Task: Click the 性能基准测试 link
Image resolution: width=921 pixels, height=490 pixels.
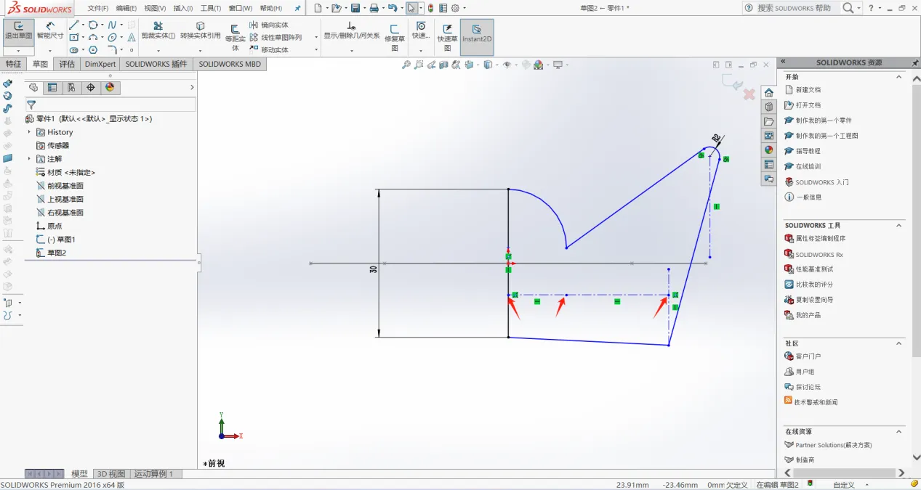Action: [814, 269]
